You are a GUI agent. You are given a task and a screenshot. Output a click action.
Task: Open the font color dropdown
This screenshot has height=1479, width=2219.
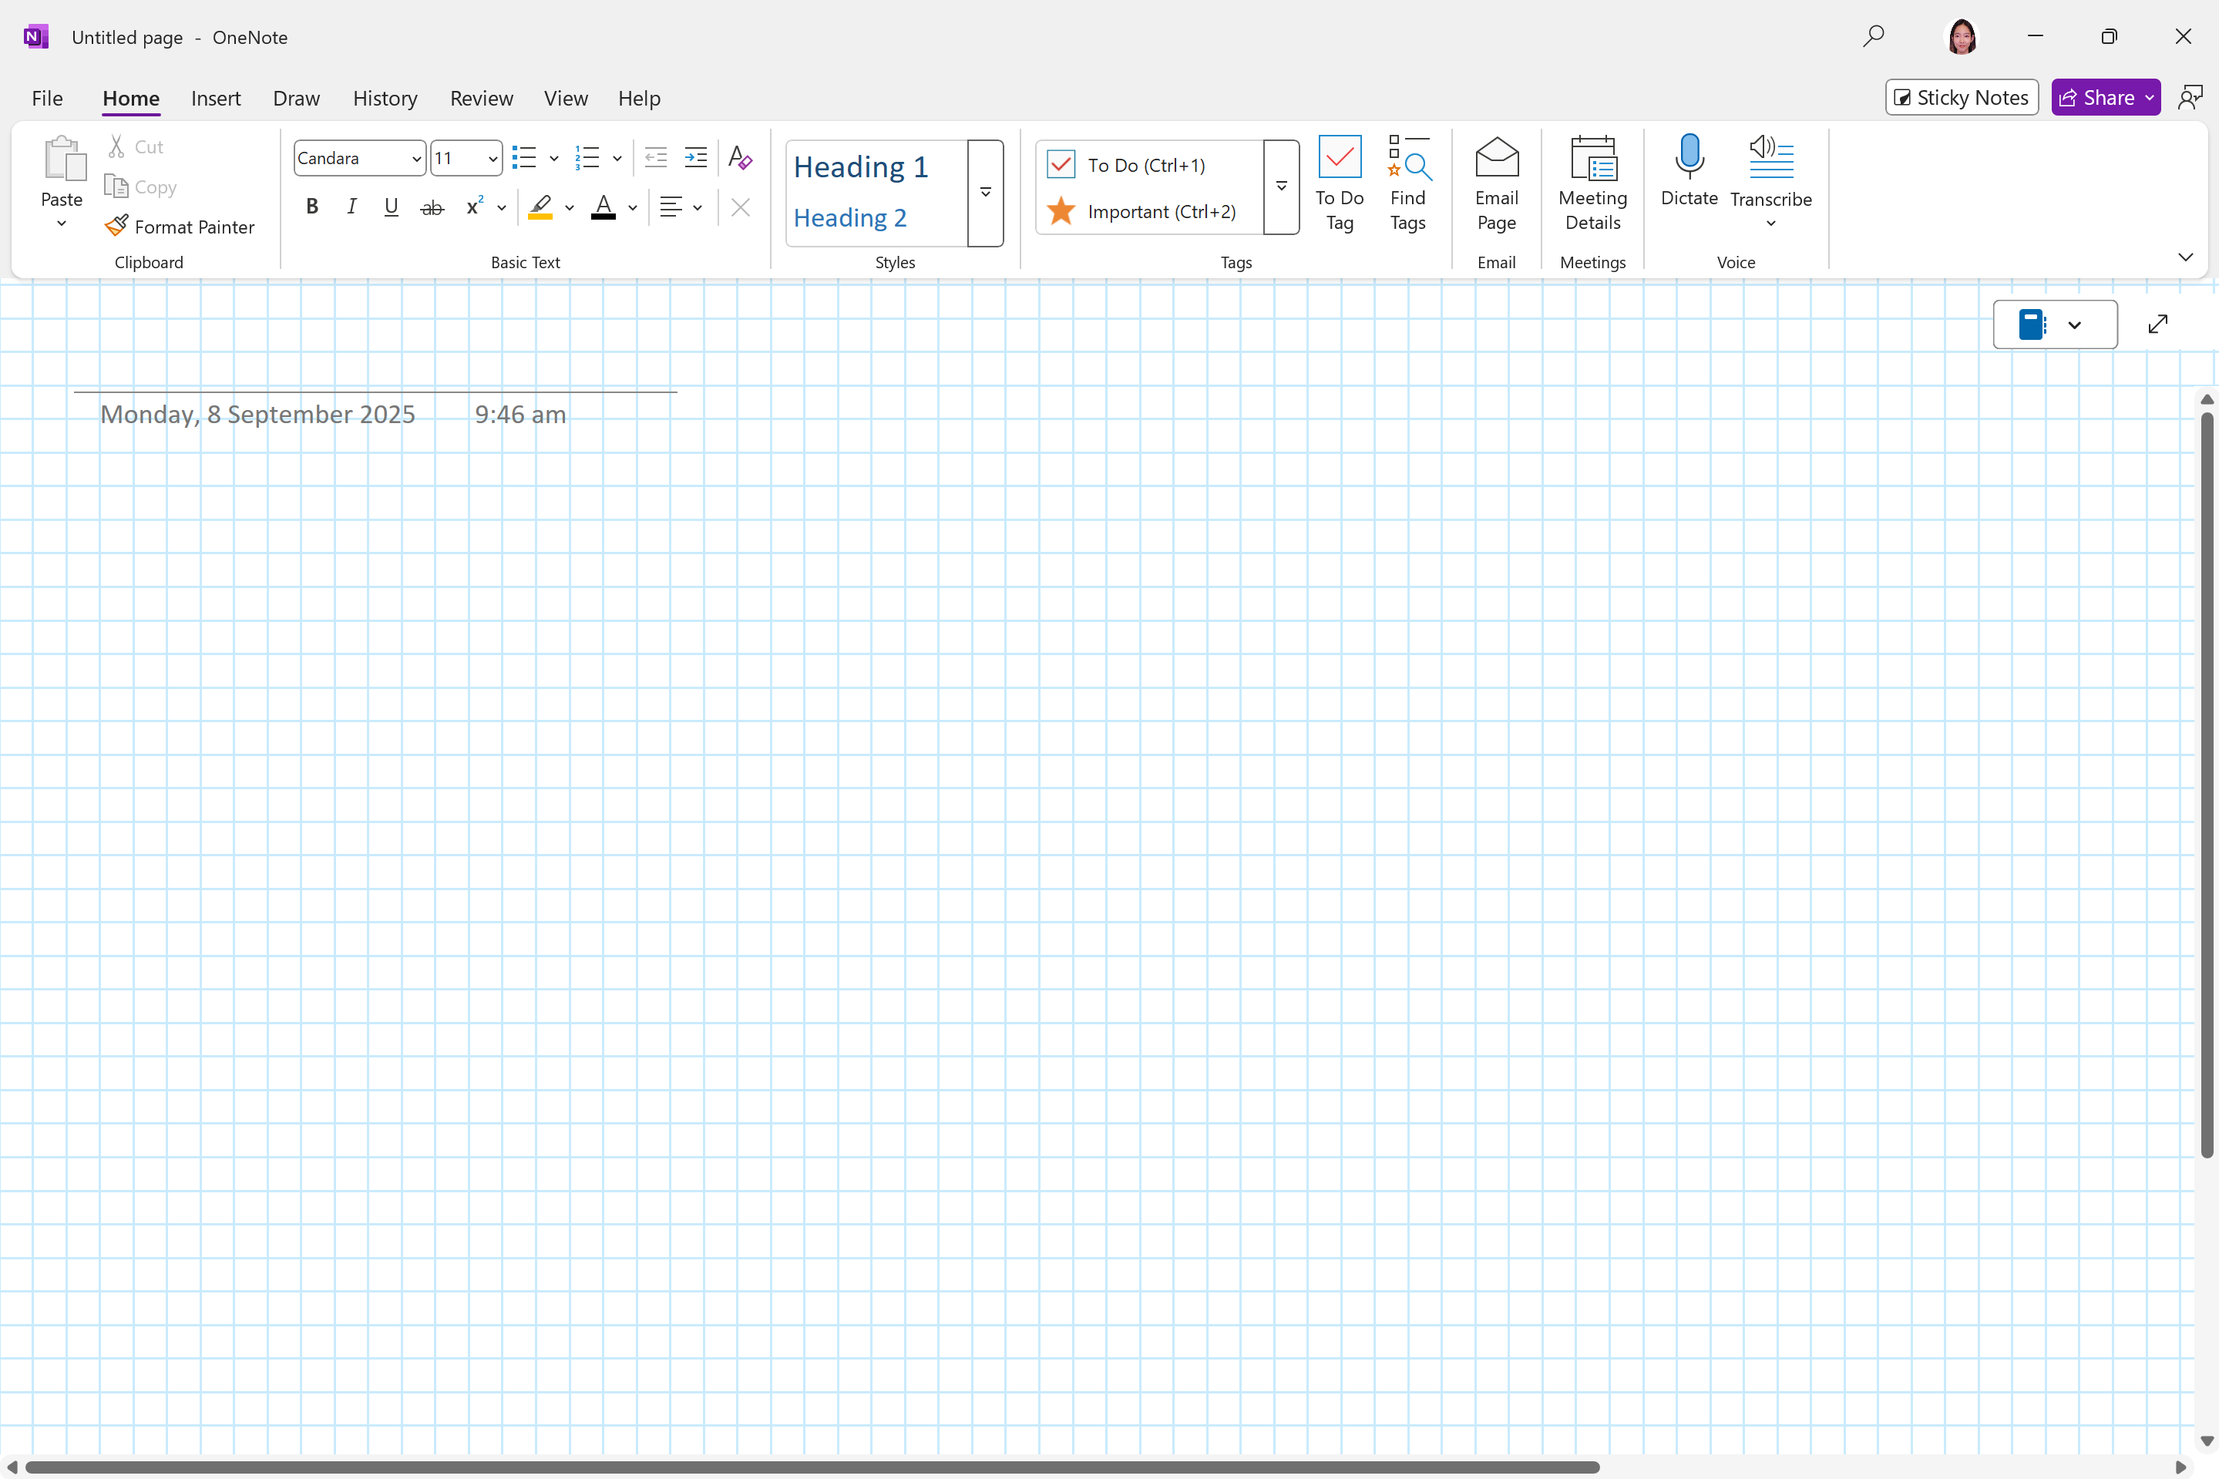[x=631, y=208]
